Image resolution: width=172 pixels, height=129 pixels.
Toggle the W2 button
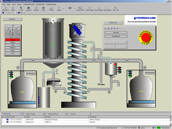(x=16, y=29)
